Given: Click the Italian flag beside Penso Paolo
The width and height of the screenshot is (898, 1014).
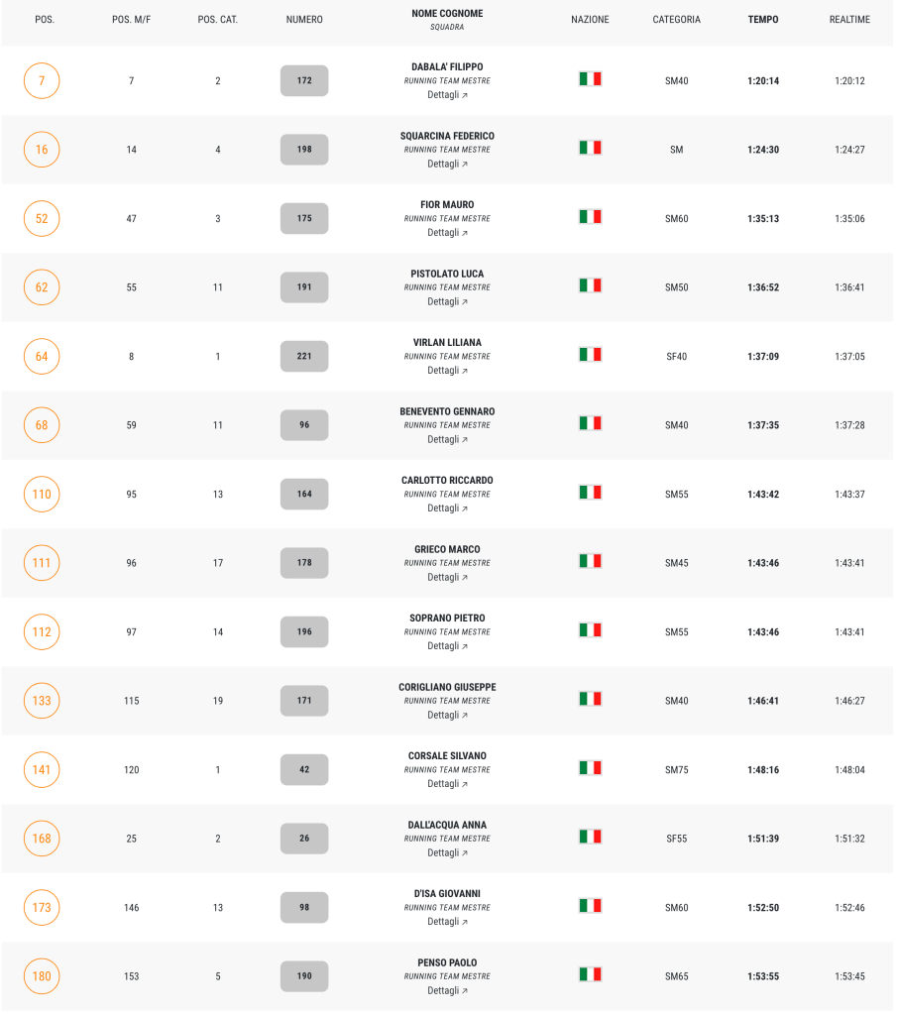Looking at the screenshot, I should click(590, 974).
